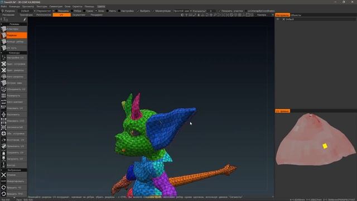Click Обн. острова update islands command
The image size is (357, 201).
(x=13, y=133)
